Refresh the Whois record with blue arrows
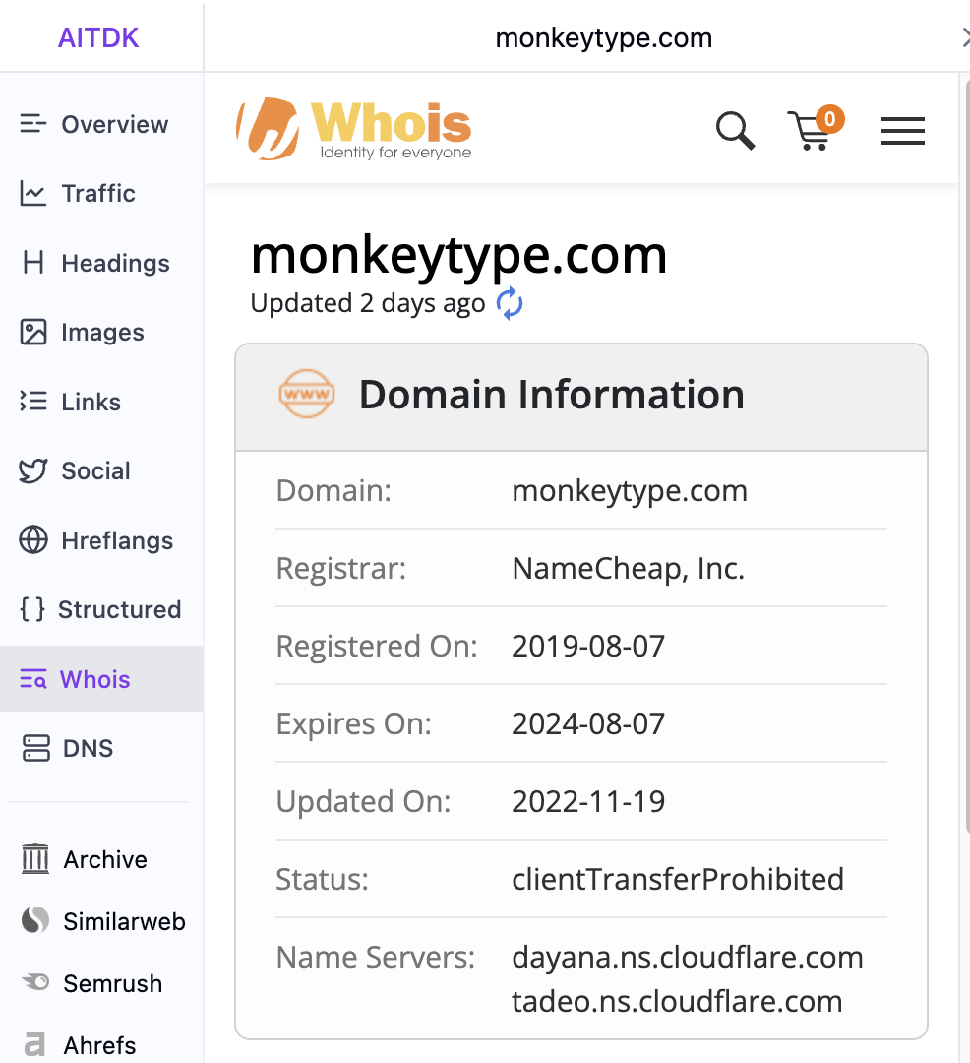970x1063 pixels. click(x=510, y=303)
